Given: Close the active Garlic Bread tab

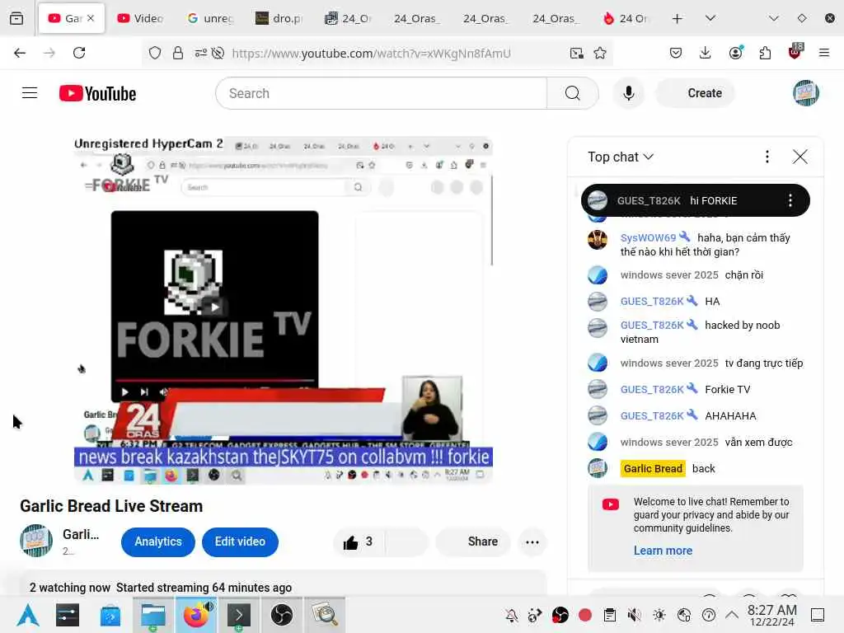Looking at the screenshot, I should coord(91,18).
